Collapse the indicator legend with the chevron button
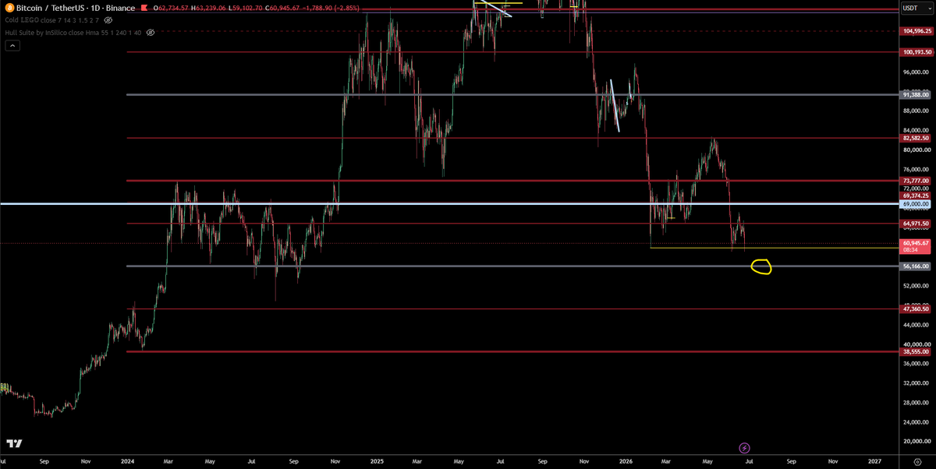 [13, 46]
